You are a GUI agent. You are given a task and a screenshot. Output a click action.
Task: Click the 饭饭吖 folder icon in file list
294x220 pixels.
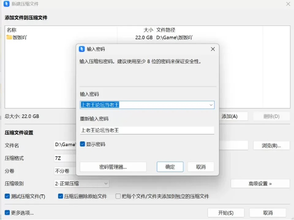click(x=9, y=37)
